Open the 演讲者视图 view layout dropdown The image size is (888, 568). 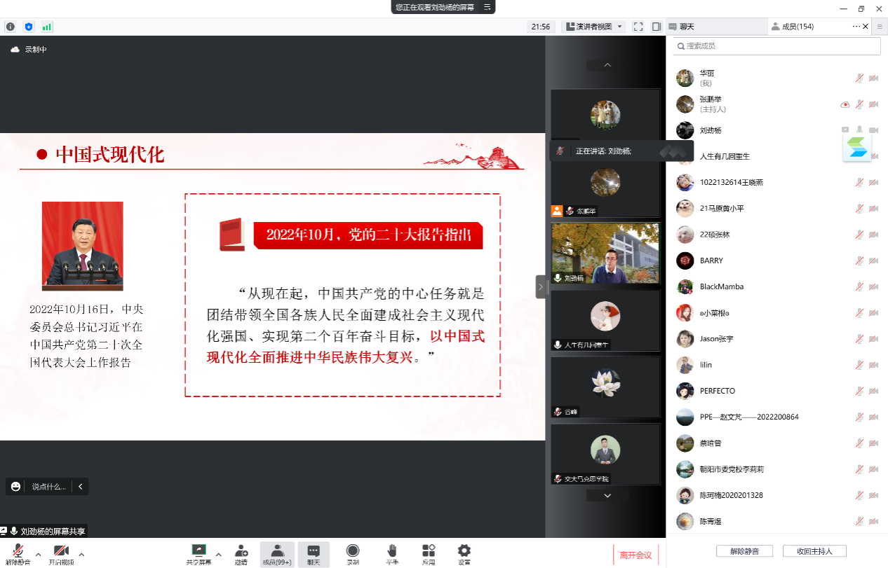593,27
